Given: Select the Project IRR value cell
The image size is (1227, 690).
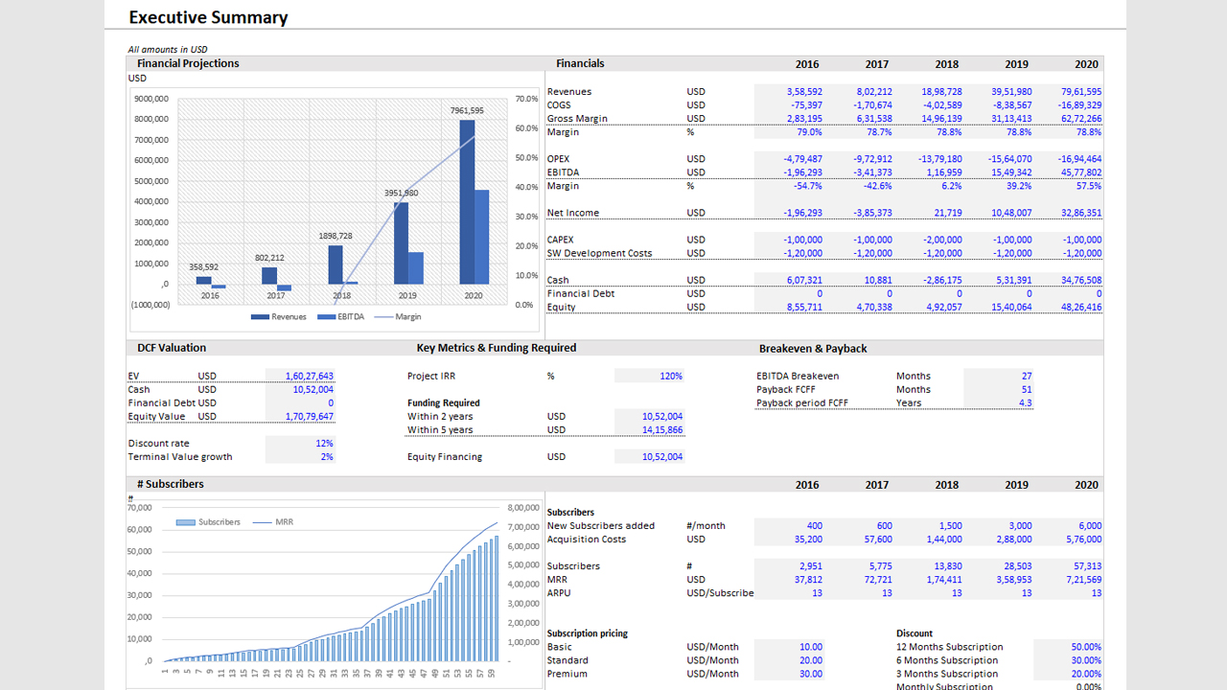Looking at the screenshot, I should pyautogui.click(x=649, y=377).
